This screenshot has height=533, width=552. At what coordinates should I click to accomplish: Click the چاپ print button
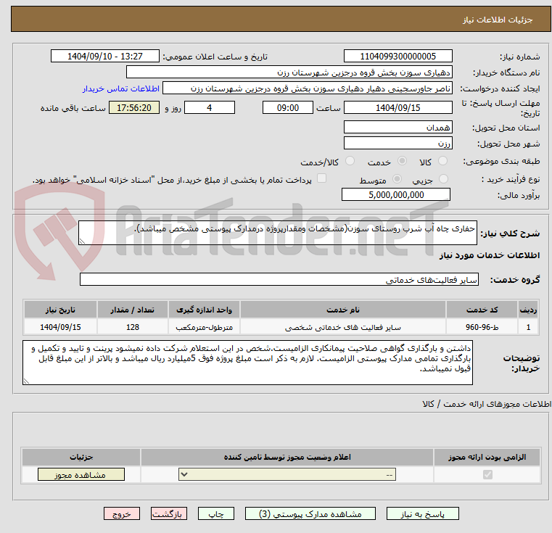click(x=216, y=513)
